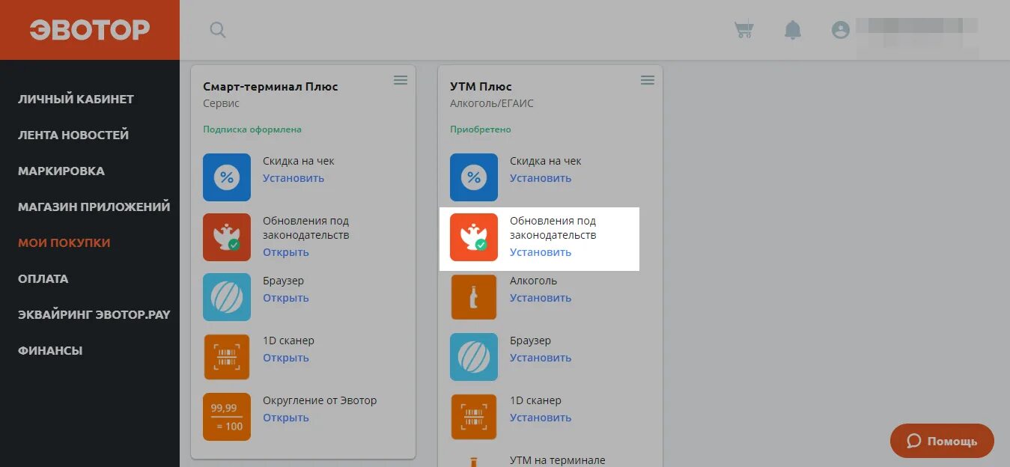Click 1D сканер icon in УТМ Плюс
This screenshot has width=1010, height=467.
tap(474, 417)
